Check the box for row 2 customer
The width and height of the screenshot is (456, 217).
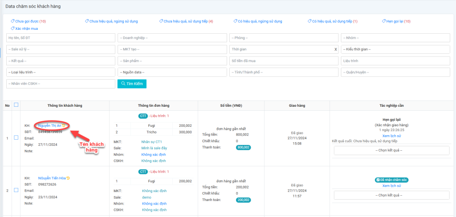click(x=16, y=190)
